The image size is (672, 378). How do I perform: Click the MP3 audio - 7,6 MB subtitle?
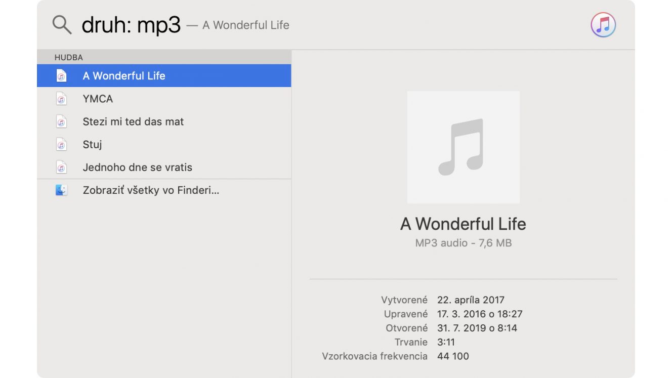tap(463, 243)
